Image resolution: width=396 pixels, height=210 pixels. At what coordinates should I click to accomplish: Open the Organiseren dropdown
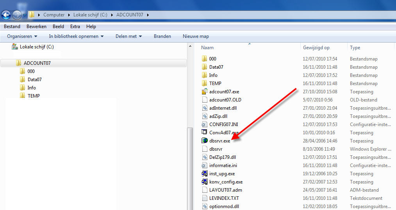coord(22,36)
